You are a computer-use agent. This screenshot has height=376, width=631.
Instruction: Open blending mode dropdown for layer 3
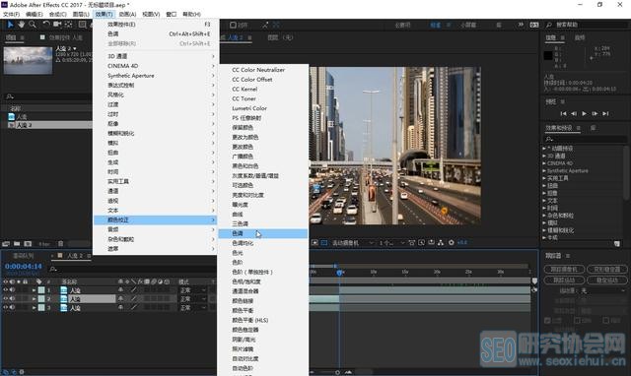(x=193, y=308)
